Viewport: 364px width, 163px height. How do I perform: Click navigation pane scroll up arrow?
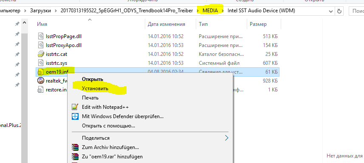[x=24, y=23]
